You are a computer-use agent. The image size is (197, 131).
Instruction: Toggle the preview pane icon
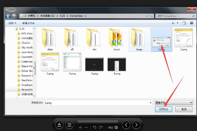184,23
